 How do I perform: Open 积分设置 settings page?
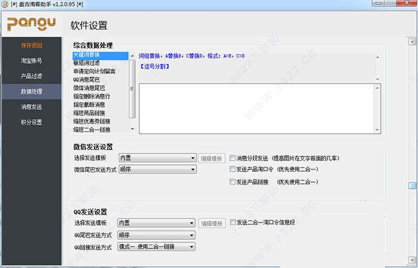(31, 122)
